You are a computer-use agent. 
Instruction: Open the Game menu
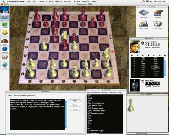(41, 1)
